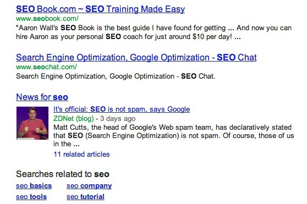Click the ZDNet (blog) source label

point(74,119)
